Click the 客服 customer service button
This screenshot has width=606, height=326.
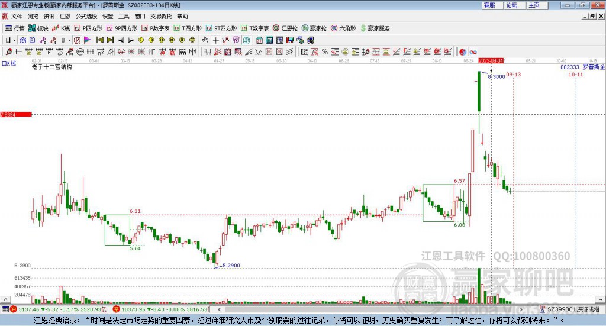pos(492,5)
